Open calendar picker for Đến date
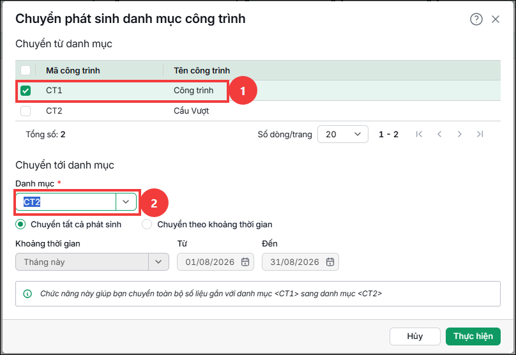Image resolution: width=516 pixels, height=355 pixels. pyautogui.click(x=330, y=262)
